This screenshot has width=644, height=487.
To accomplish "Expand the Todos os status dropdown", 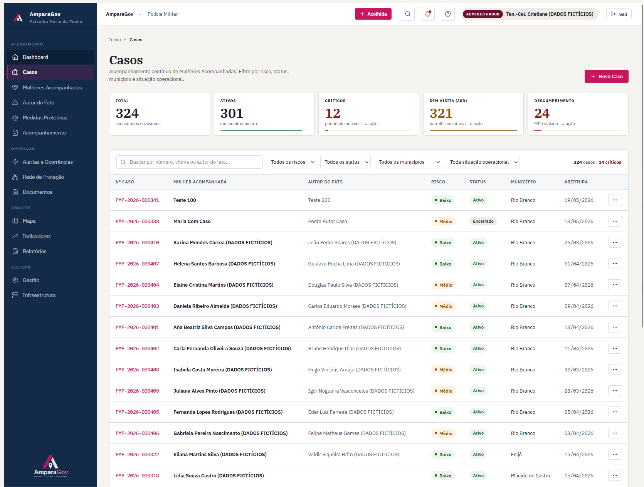I will click(345, 162).
